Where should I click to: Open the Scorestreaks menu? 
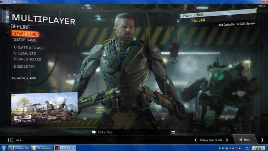pos(27,59)
